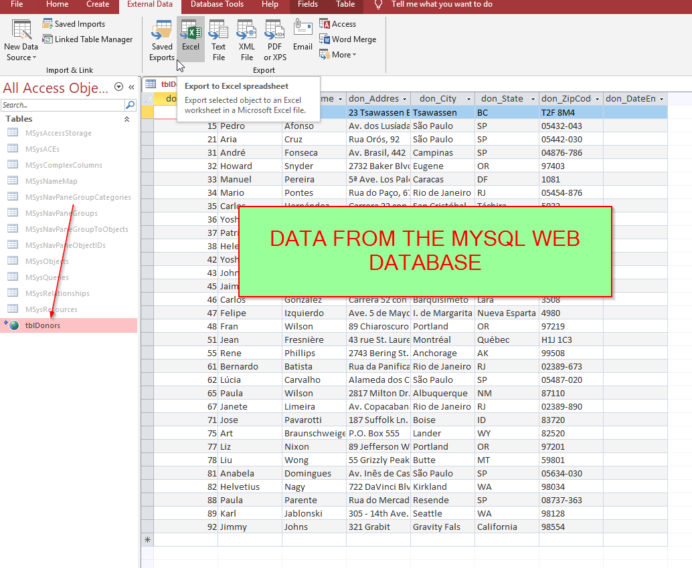Select MSysObjects in the Tables list

click(x=47, y=261)
